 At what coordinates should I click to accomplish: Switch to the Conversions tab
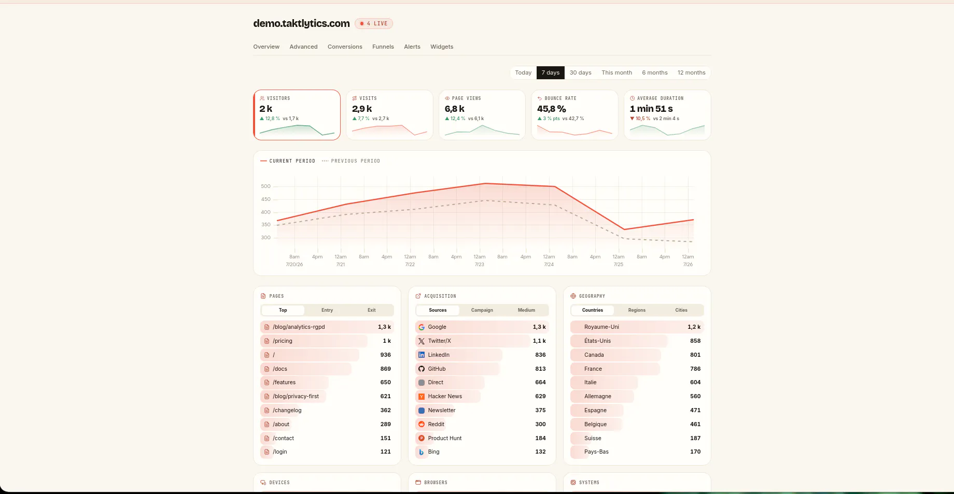[x=345, y=47]
